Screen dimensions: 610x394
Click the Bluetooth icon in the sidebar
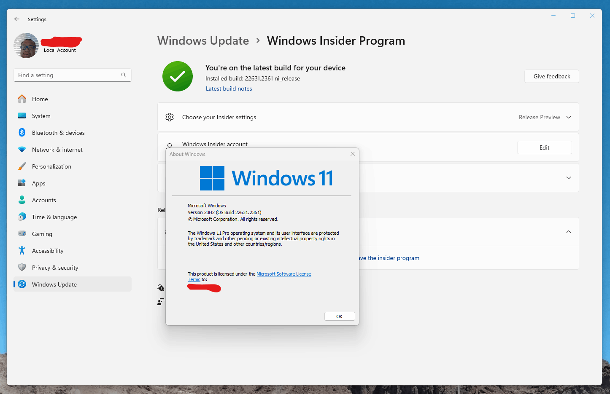[x=22, y=133]
